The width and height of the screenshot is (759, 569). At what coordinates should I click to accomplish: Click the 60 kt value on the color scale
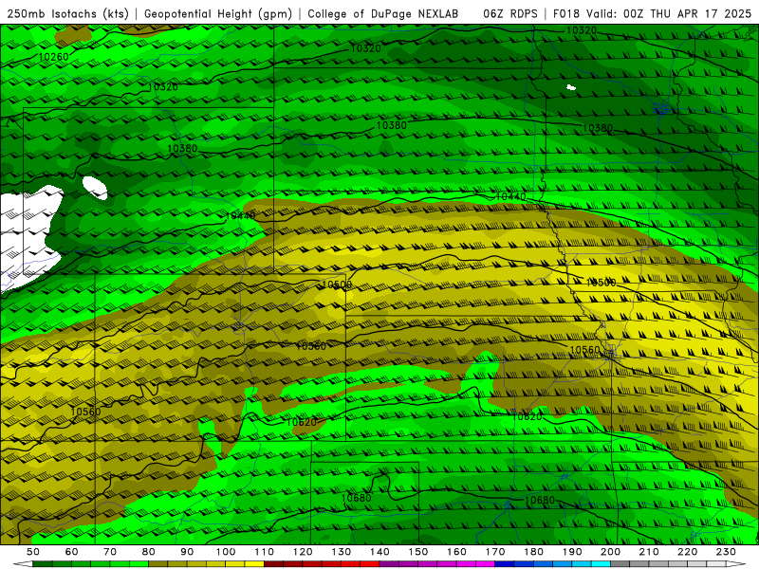pos(72,552)
